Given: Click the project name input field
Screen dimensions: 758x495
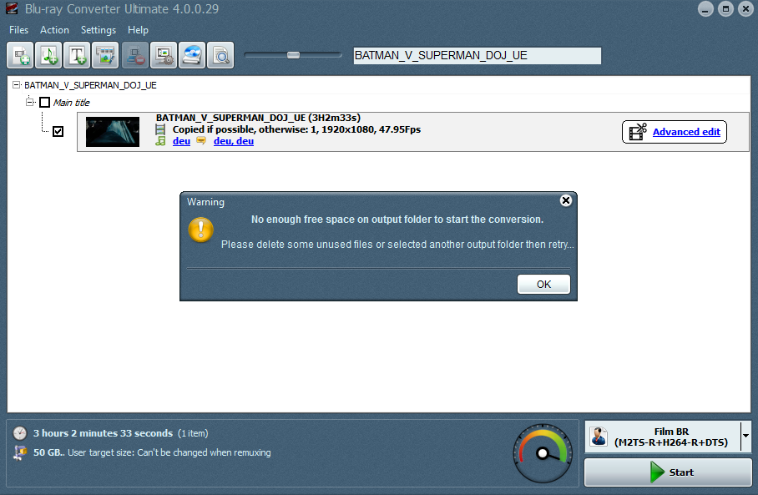Looking at the screenshot, I should coord(478,56).
